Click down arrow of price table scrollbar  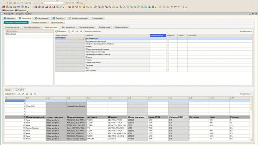pos(251,139)
